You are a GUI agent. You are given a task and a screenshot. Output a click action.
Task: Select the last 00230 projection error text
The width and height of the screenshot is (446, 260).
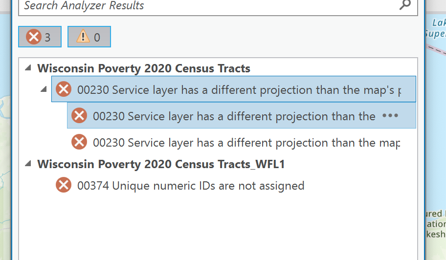(x=246, y=143)
